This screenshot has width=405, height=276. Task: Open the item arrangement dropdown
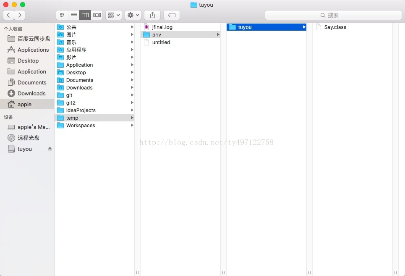pos(114,15)
